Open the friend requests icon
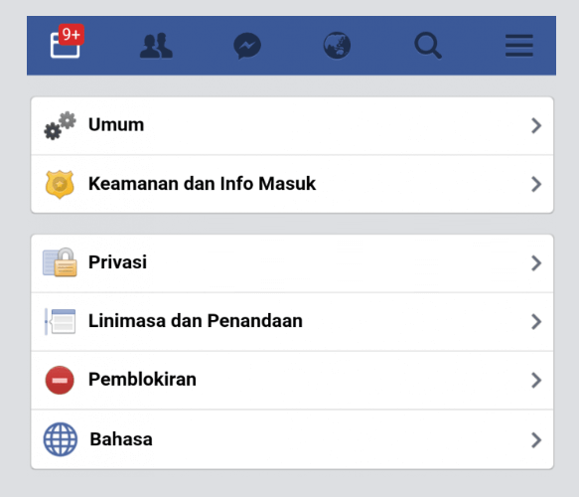 click(x=156, y=46)
